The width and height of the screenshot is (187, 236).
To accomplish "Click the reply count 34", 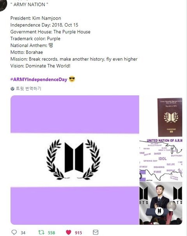I will click(x=23, y=233).
